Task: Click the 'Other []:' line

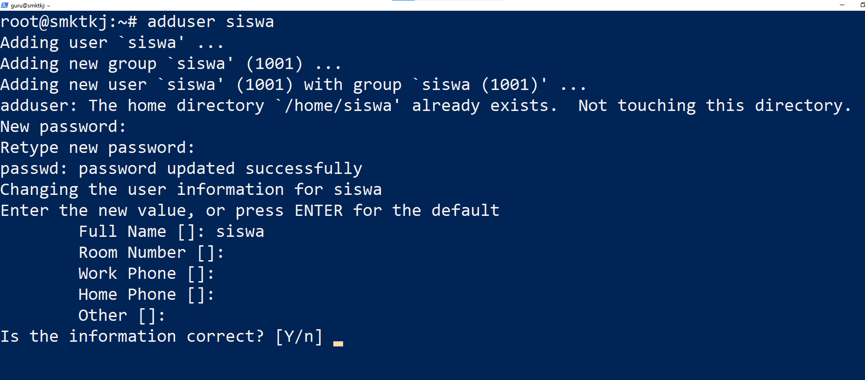Action: tap(122, 316)
